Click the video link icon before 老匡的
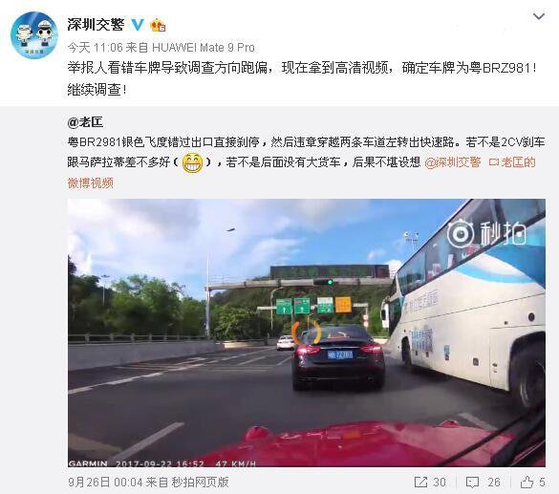Screen dimensions: 559x494 point(493,162)
